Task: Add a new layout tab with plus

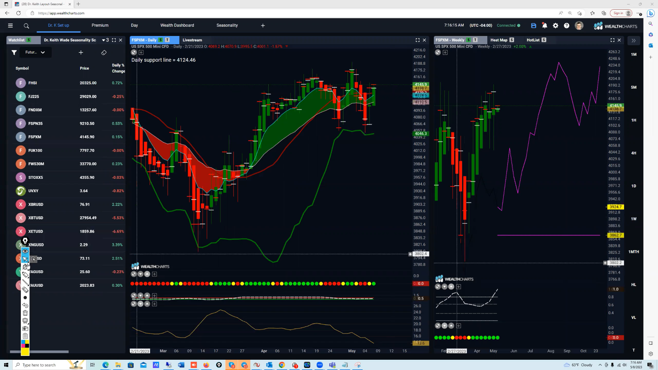Action: (263, 25)
